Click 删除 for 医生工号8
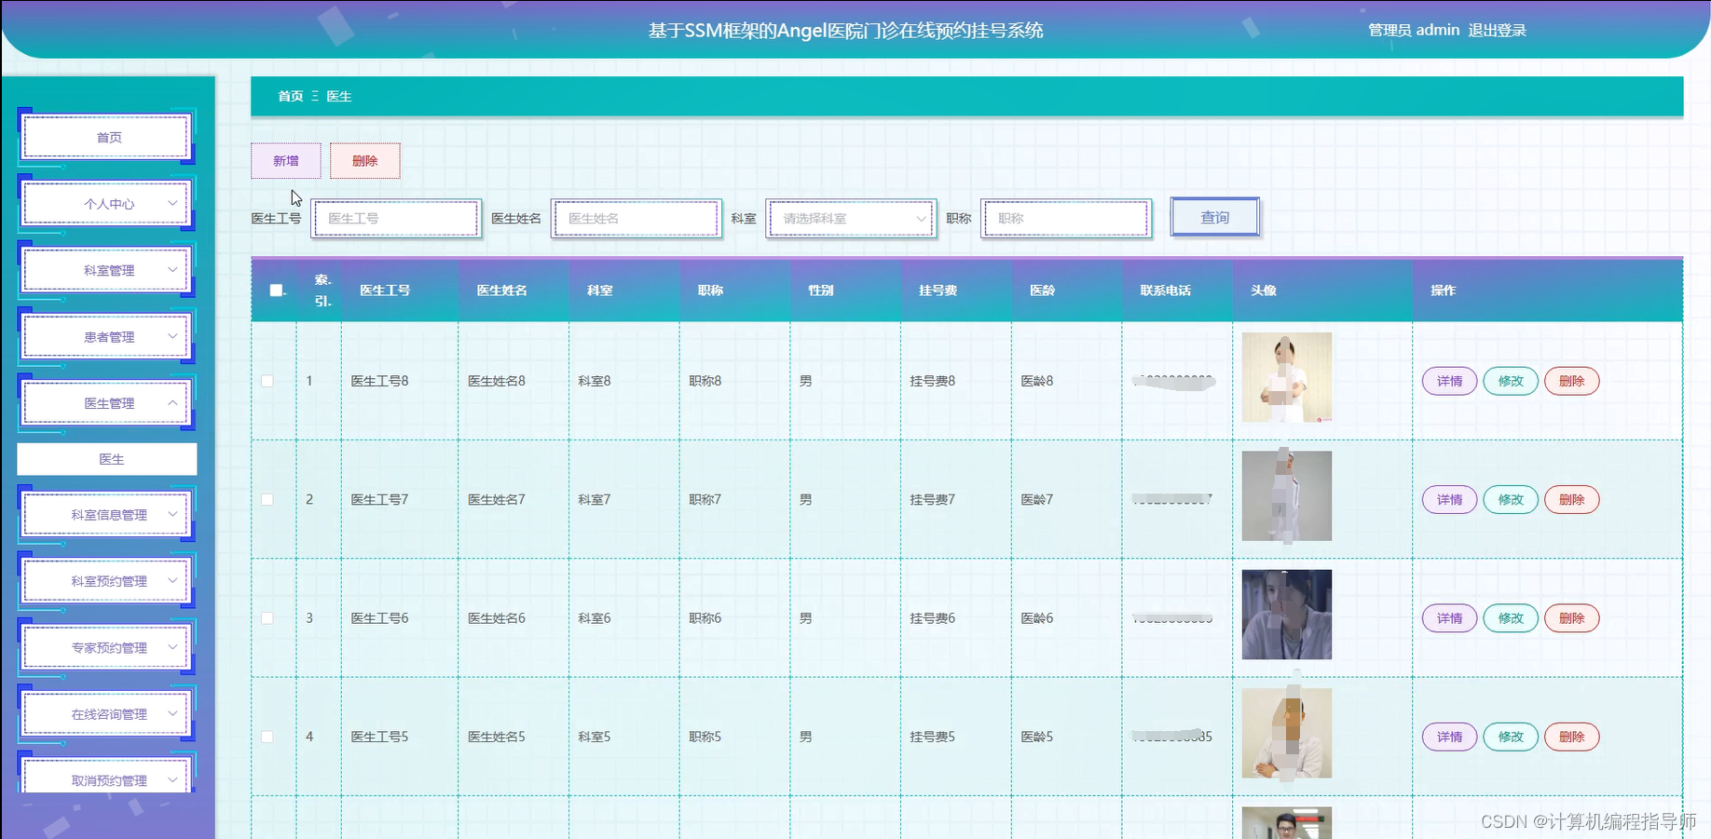Screen dimensions: 1711x839 pyautogui.click(x=1572, y=381)
